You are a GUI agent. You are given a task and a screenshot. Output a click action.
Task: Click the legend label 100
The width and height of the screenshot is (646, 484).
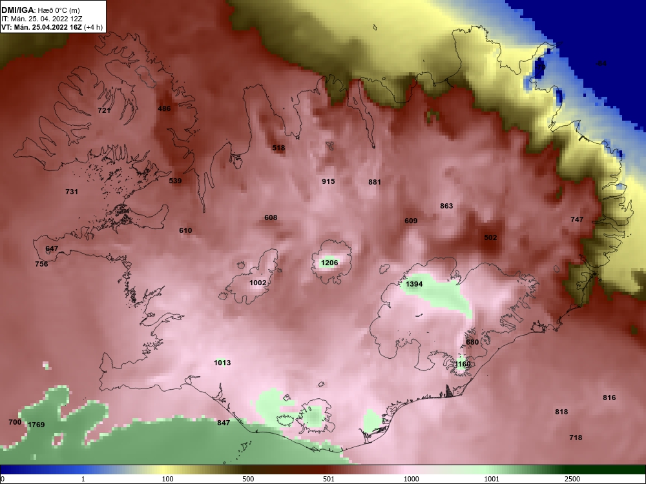[168, 479]
